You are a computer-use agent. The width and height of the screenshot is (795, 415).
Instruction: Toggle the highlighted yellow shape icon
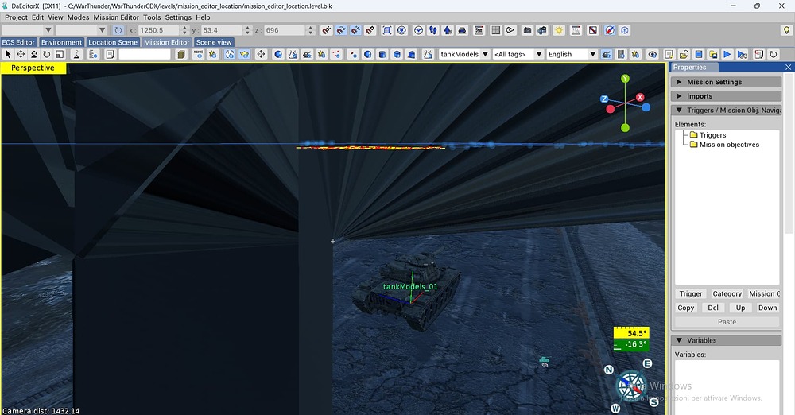point(244,54)
